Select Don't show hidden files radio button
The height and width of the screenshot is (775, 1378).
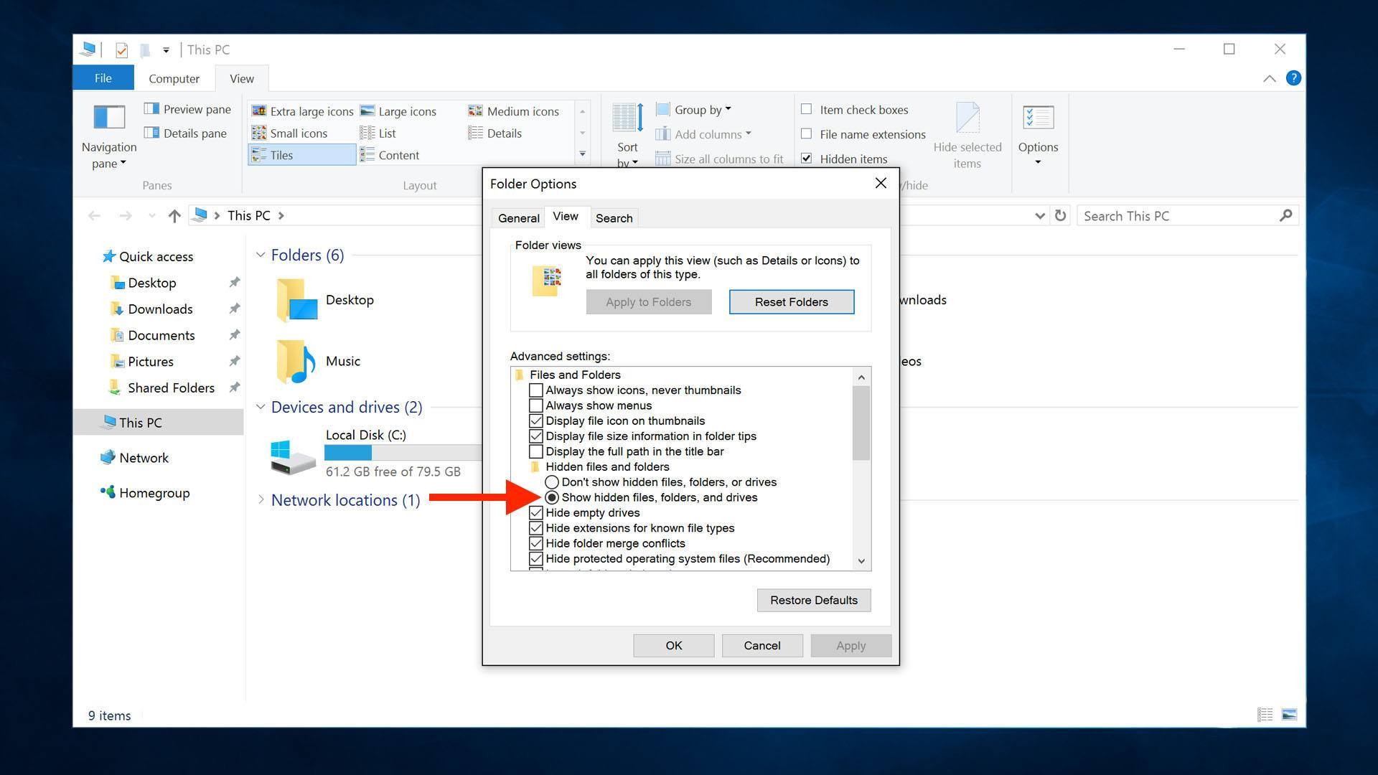552,482
